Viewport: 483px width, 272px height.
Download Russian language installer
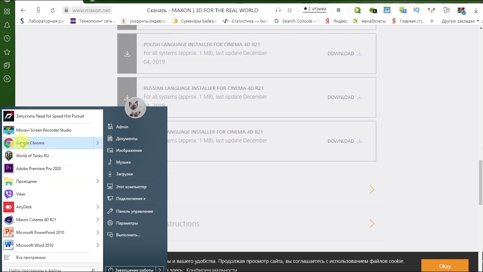(x=345, y=97)
